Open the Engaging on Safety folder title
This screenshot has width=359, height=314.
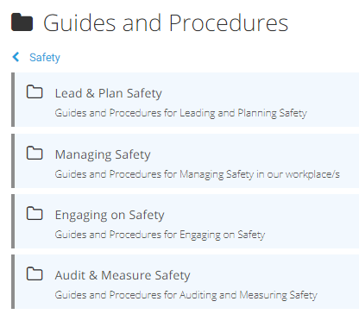point(110,216)
